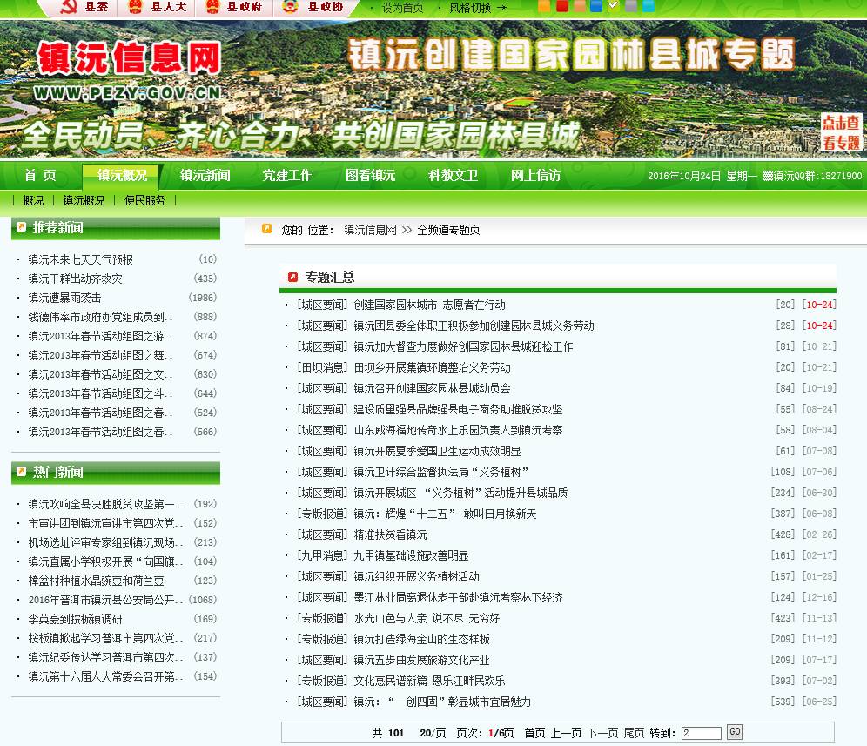Choose the orange theme color swatch
867x746 pixels.
pyautogui.click(x=544, y=7)
